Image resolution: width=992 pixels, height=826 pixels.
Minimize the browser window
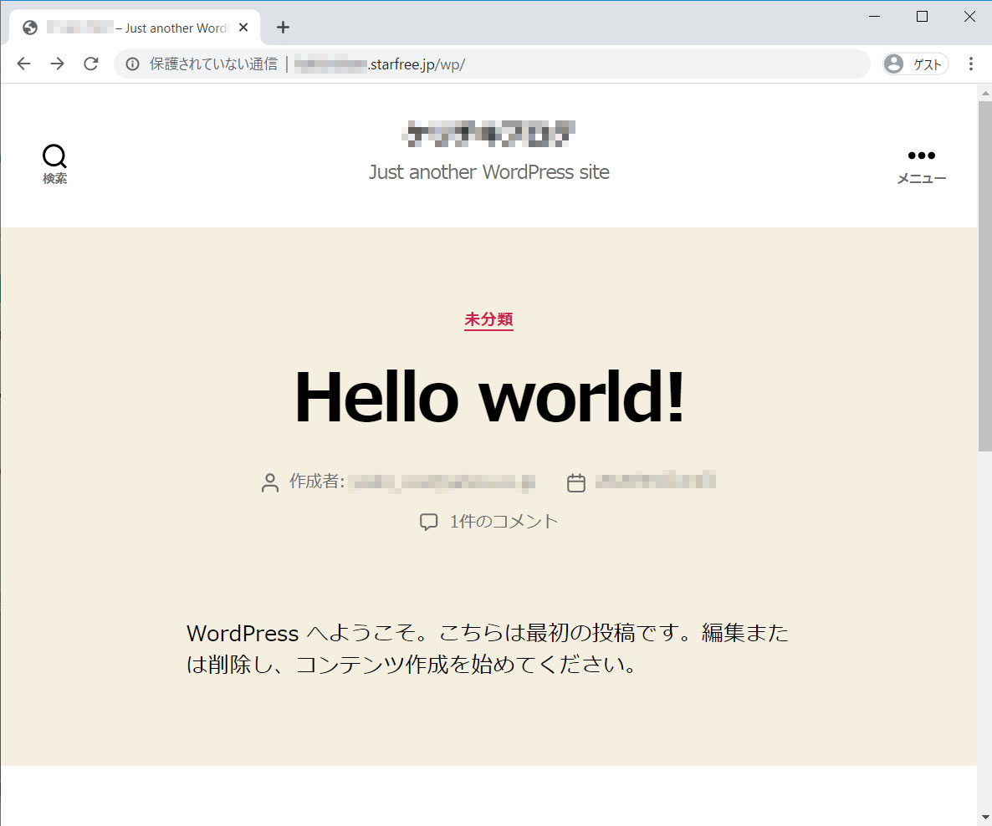(874, 17)
